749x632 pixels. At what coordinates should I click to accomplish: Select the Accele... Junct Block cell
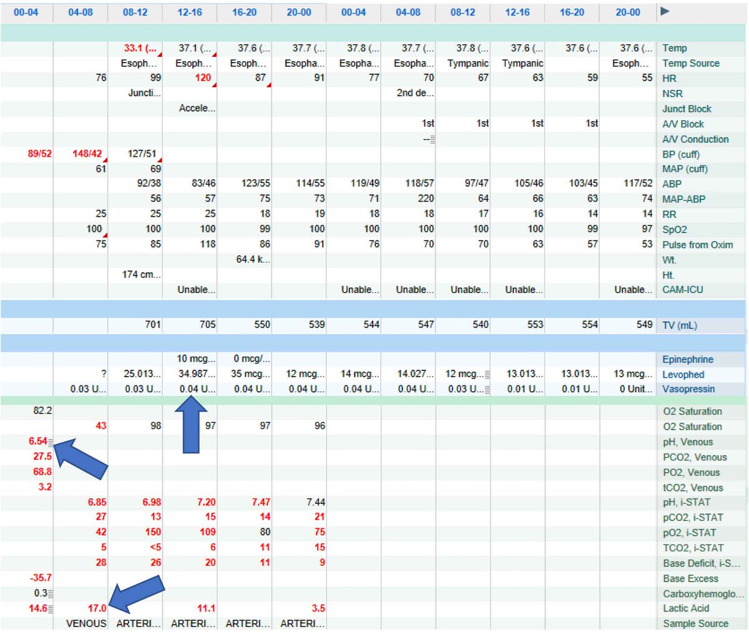point(197,108)
